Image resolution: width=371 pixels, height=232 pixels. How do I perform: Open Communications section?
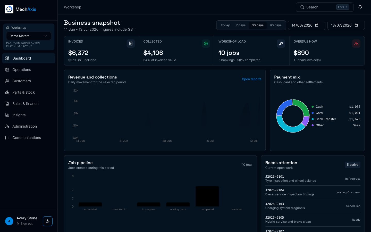(29, 138)
